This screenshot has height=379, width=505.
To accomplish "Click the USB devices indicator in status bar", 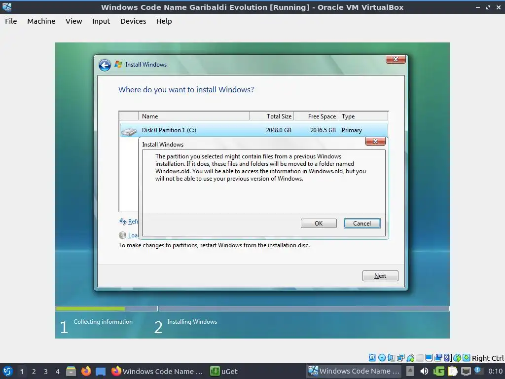I will [x=410, y=357].
